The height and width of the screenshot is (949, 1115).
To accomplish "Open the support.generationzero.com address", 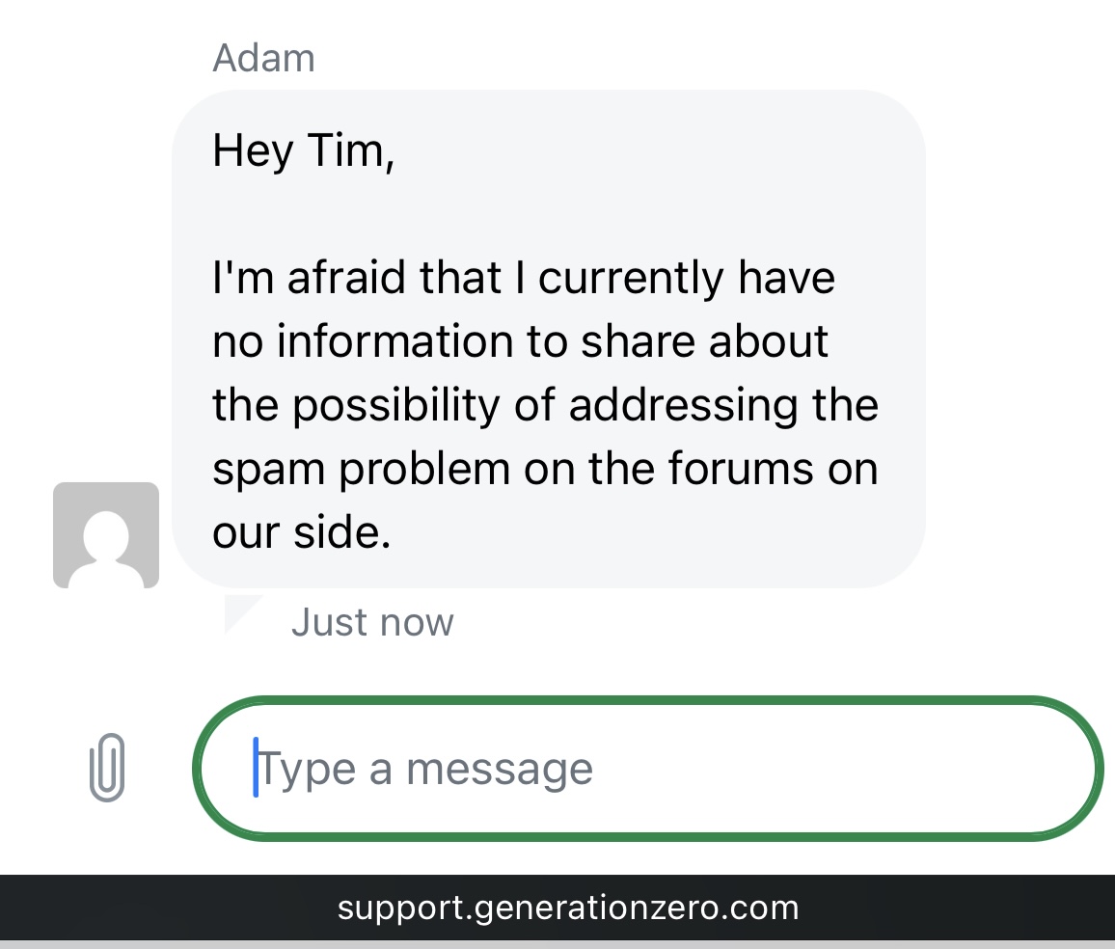I will pyautogui.click(x=568, y=908).
